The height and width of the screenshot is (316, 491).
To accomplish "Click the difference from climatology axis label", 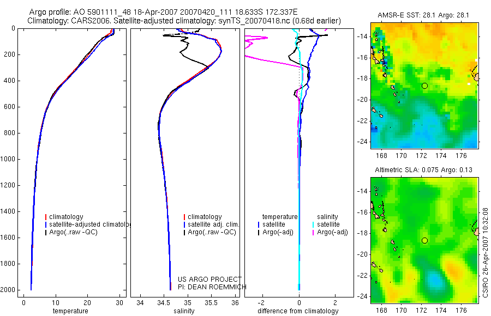I will pos(298,311).
